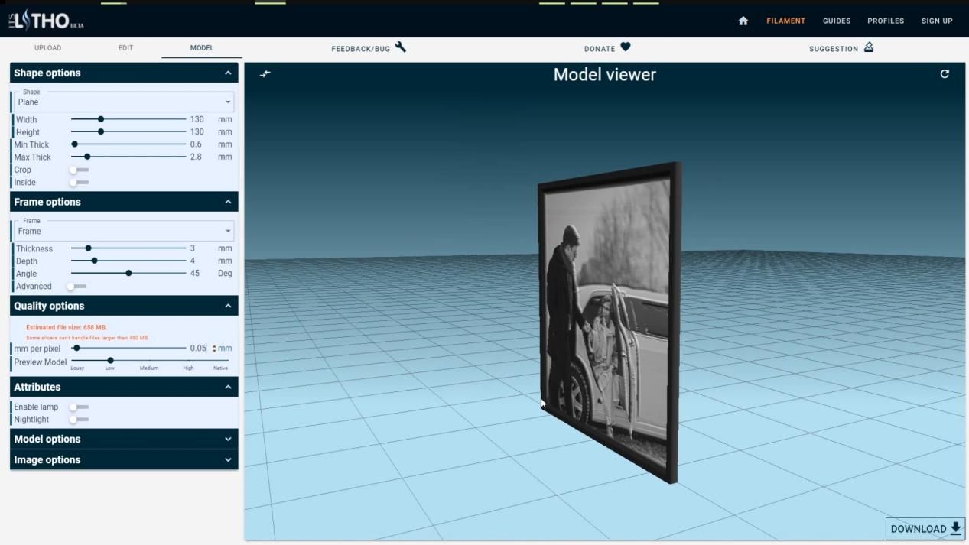Click the wrench icon next to Feedback/Bug
Viewport: 969px width, 545px height.
(x=400, y=47)
